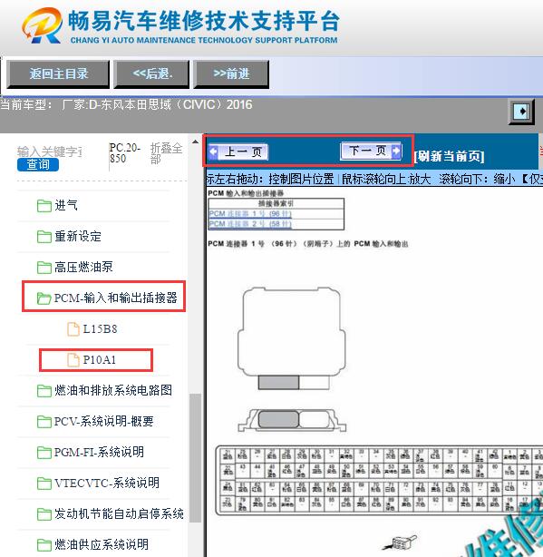Image resolution: width=543 pixels, height=557 pixels.
Task: Open the P10A1 tree item text
Action: 100,360
